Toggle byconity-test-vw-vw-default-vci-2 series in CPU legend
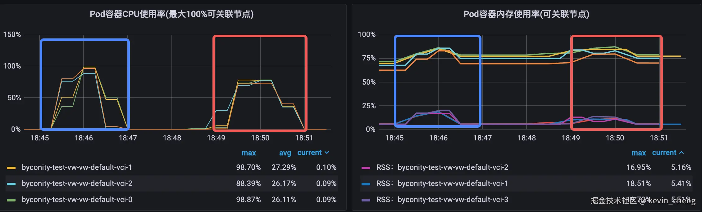Viewport: 702px width, 212px height. pyautogui.click(x=77, y=183)
